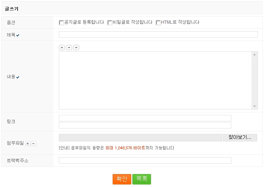Go back to list via 목록 button

click(142, 179)
